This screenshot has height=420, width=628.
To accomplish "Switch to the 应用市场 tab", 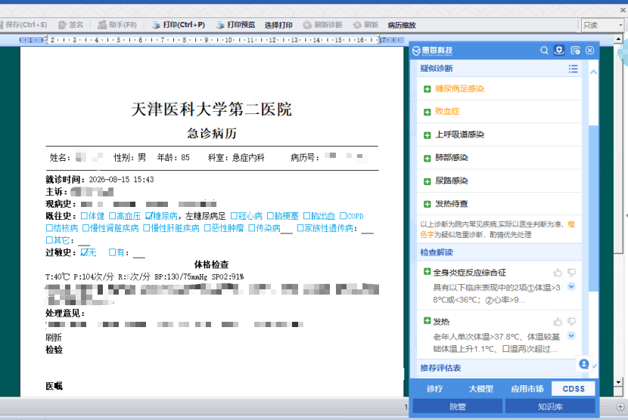I will pyautogui.click(x=527, y=389).
